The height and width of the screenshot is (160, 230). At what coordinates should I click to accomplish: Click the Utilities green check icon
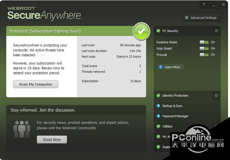[158, 126]
